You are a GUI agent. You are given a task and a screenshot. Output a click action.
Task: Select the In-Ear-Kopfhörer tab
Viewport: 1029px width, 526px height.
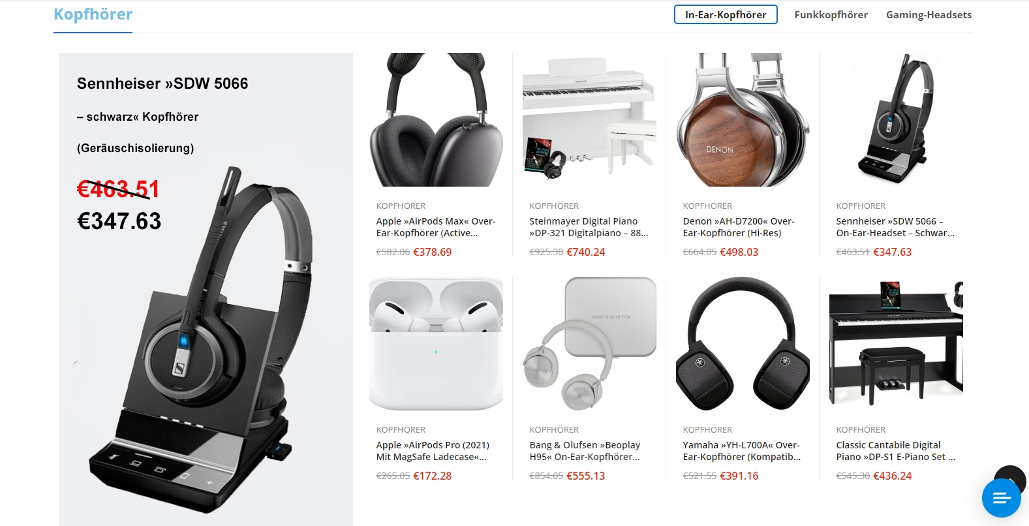tap(726, 14)
